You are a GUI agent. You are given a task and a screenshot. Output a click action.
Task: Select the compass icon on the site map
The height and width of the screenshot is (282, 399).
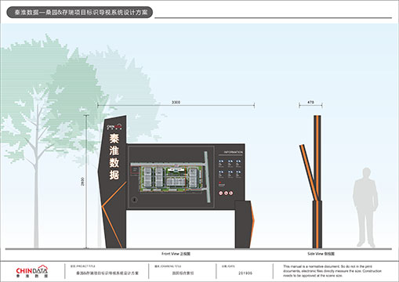[x=135, y=200]
